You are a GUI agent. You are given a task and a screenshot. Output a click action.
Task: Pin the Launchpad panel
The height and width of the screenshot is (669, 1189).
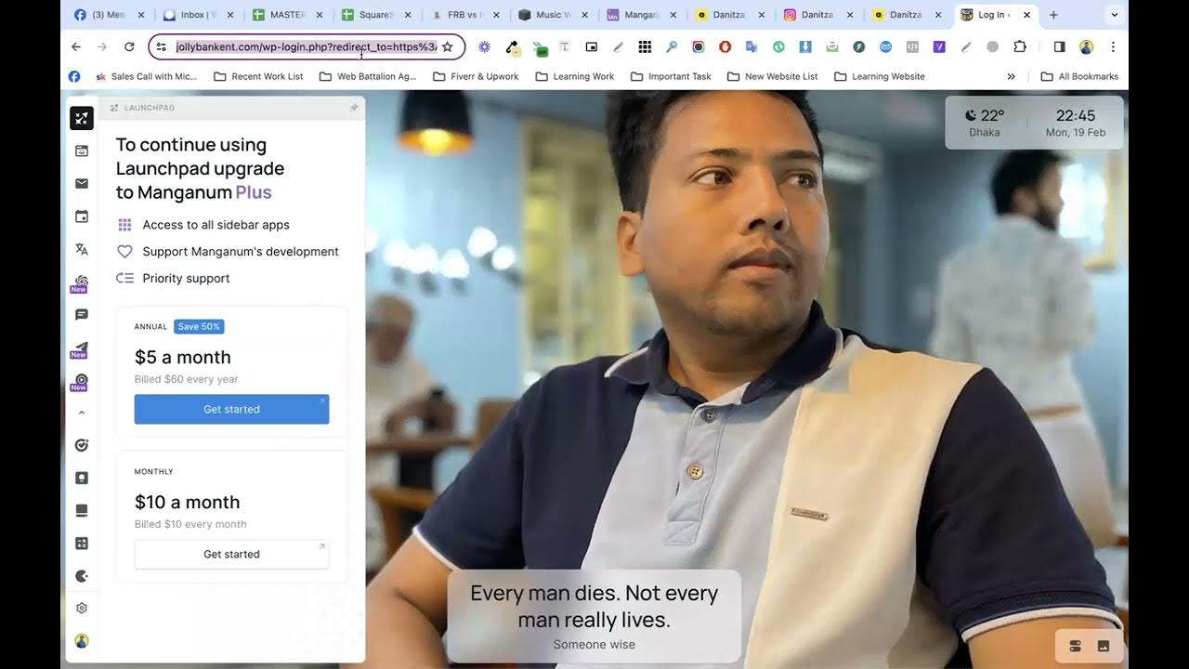tap(353, 108)
